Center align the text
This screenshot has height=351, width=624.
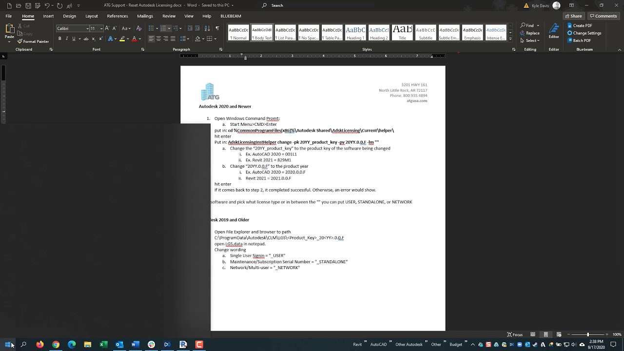[x=158, y=39]
